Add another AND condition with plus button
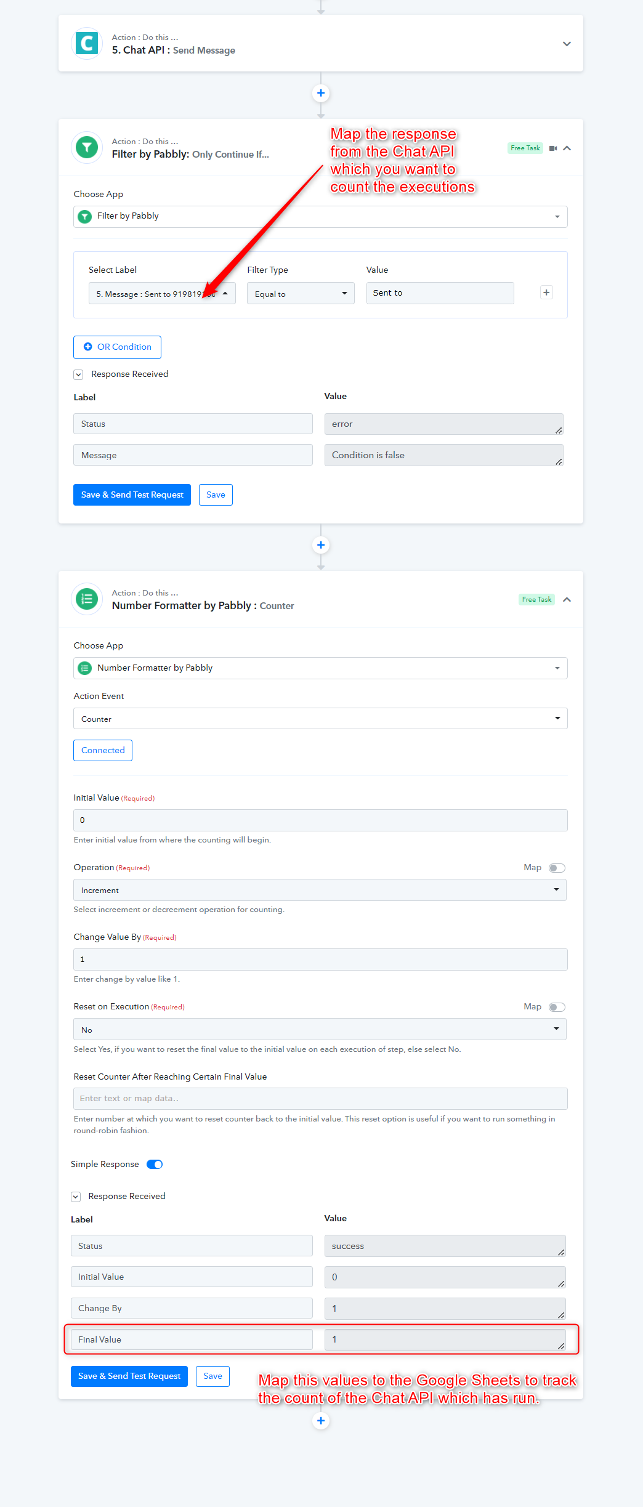 (546, 293)
